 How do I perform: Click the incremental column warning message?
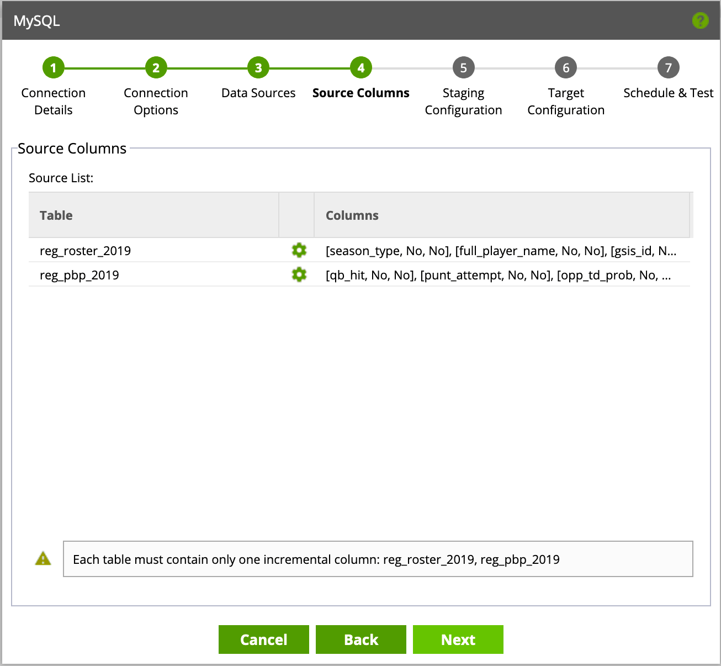(x=378, y=559)
